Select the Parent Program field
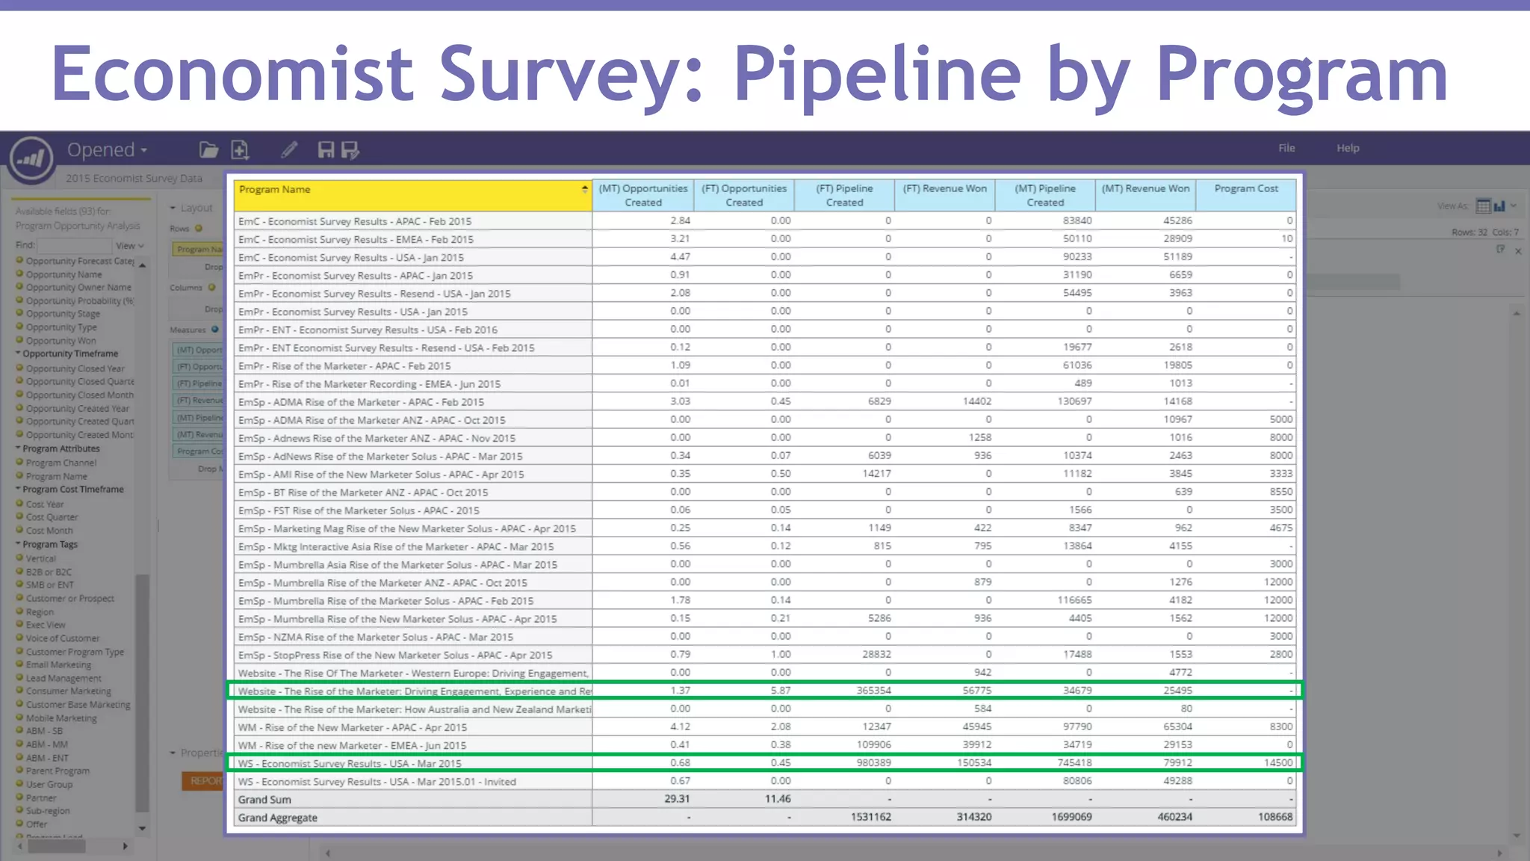1530x861 pixels. (x=58, y=771)
